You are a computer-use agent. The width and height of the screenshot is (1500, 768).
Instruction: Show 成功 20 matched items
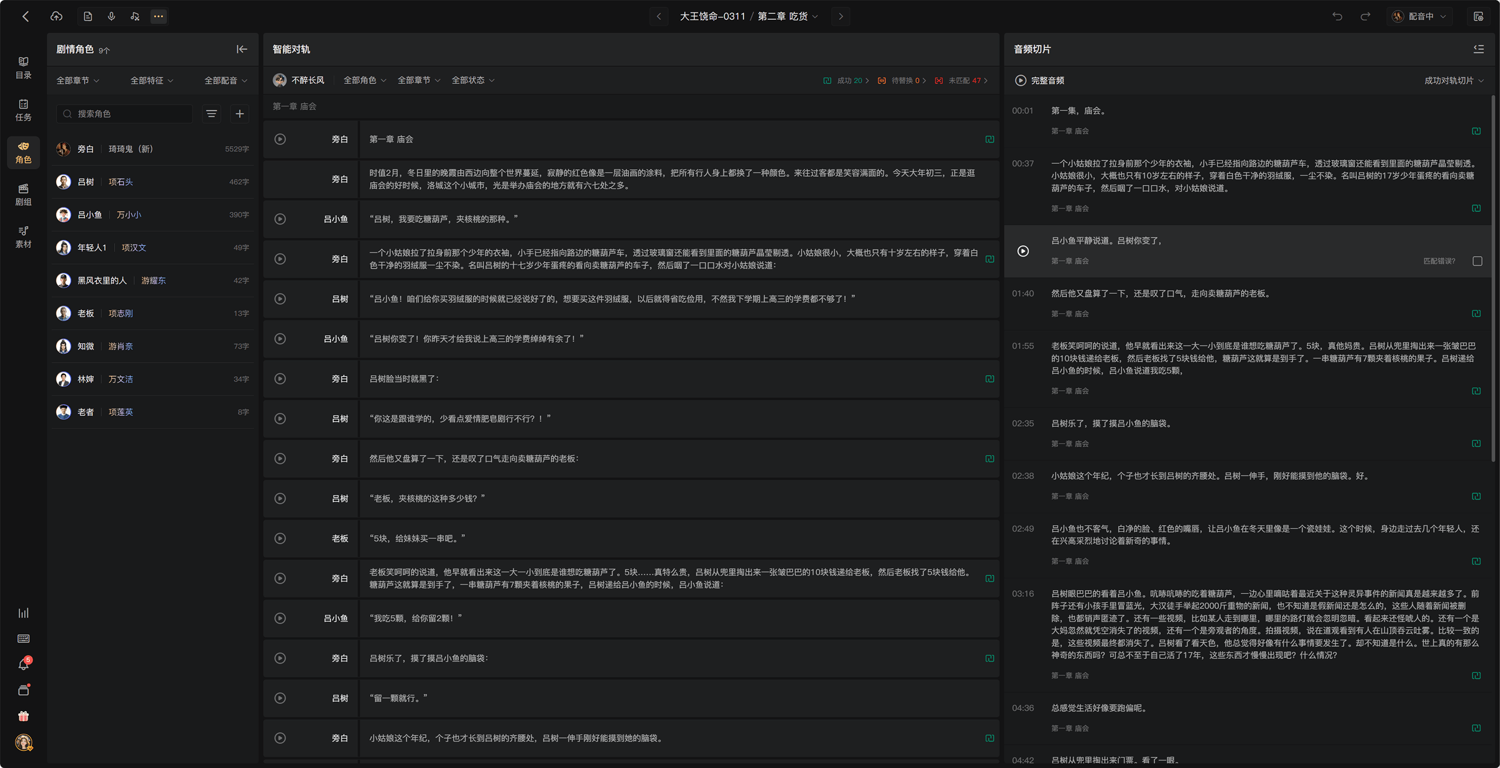[x=846, y=80]
